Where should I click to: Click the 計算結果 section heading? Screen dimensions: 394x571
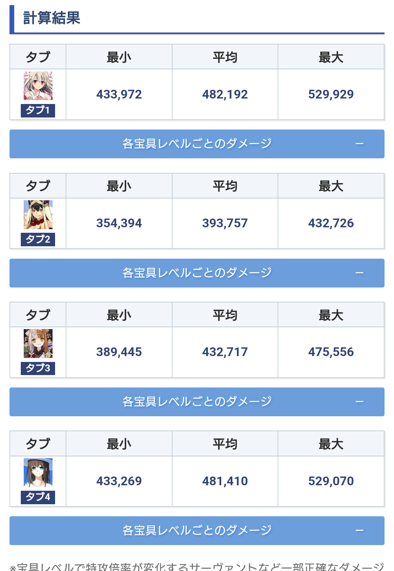52,18
